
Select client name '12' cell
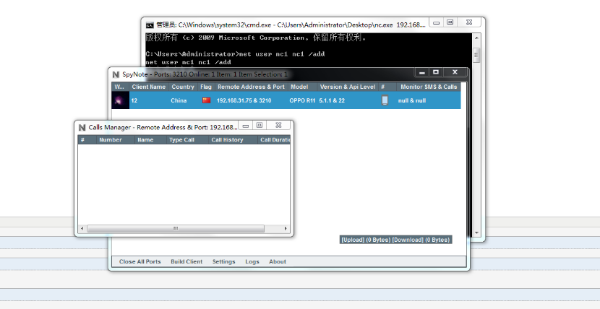pos(134,100)
